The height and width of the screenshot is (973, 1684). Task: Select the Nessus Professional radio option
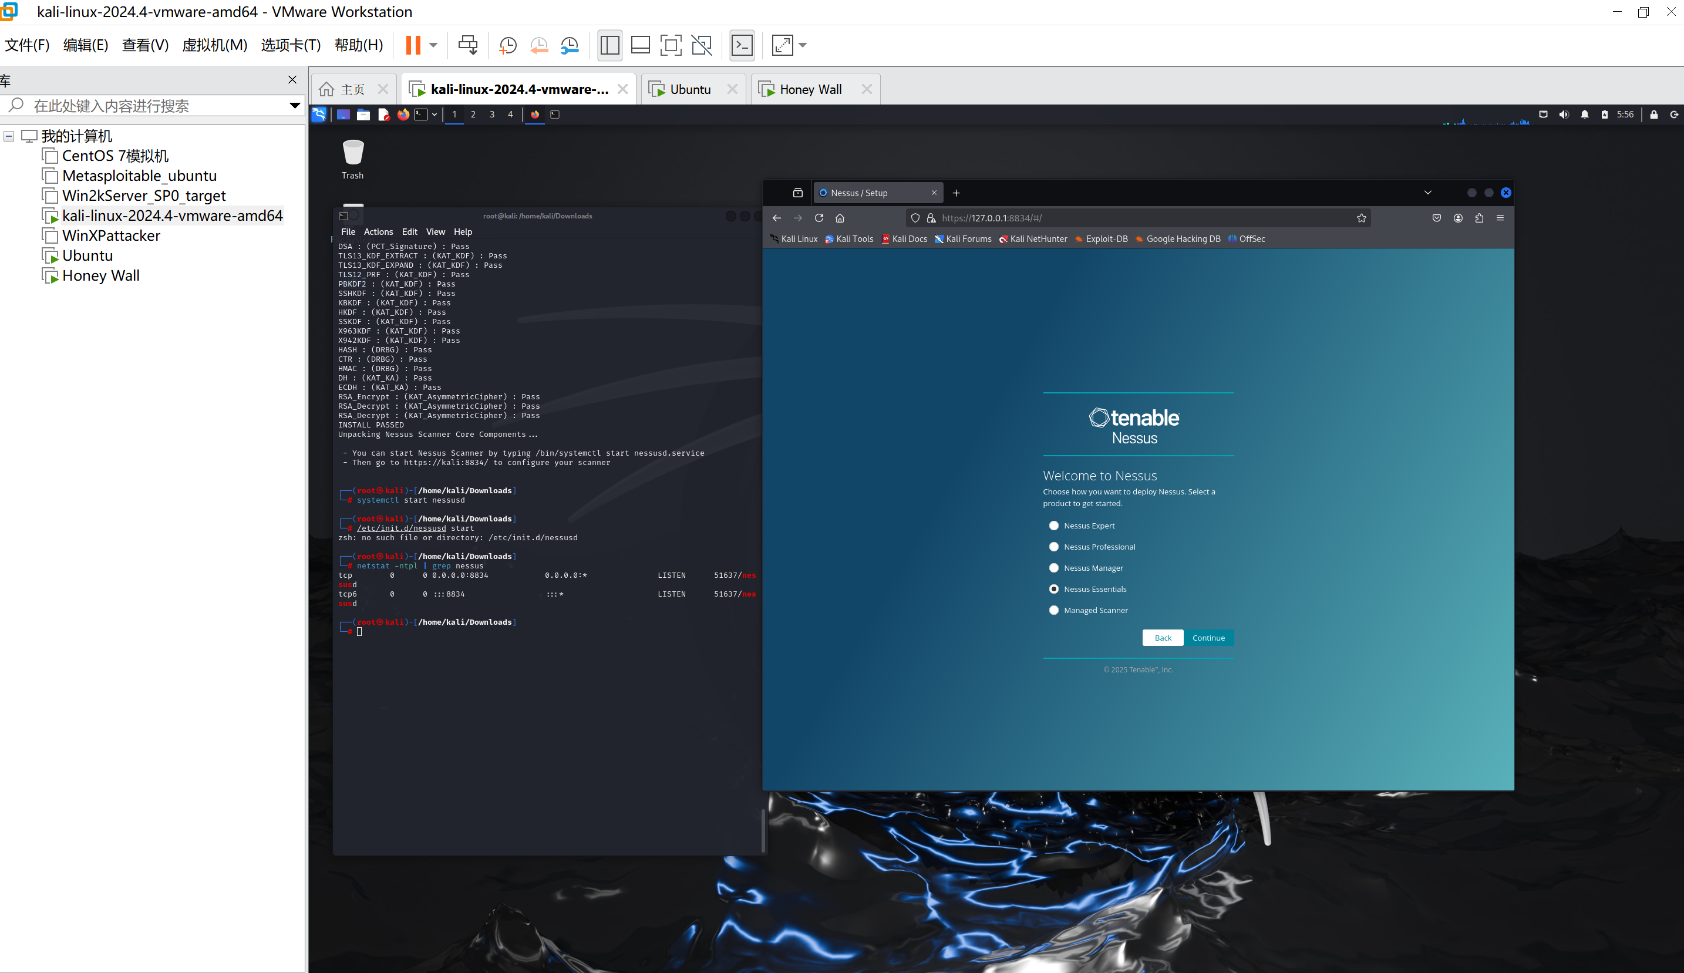click(1054, 547)
